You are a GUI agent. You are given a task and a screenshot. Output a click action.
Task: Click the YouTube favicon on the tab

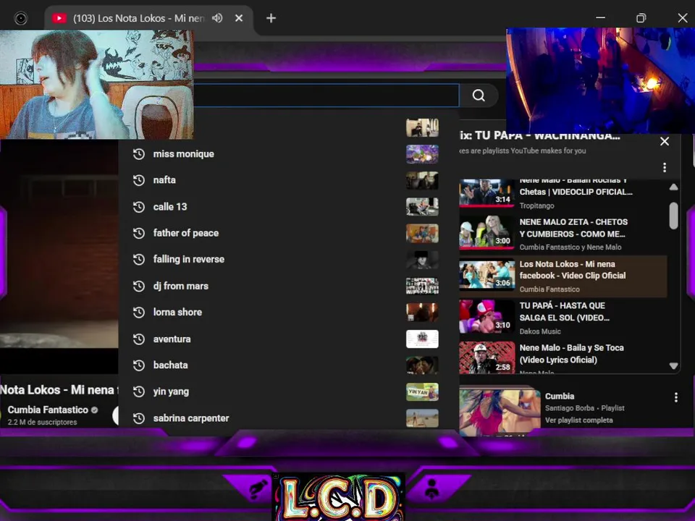[x=59, y=18]
